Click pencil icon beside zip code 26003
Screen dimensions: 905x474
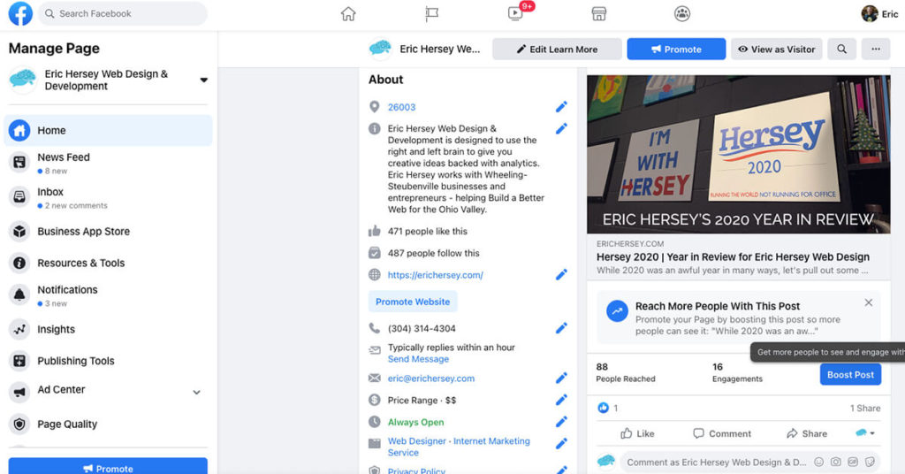point(561,107)
